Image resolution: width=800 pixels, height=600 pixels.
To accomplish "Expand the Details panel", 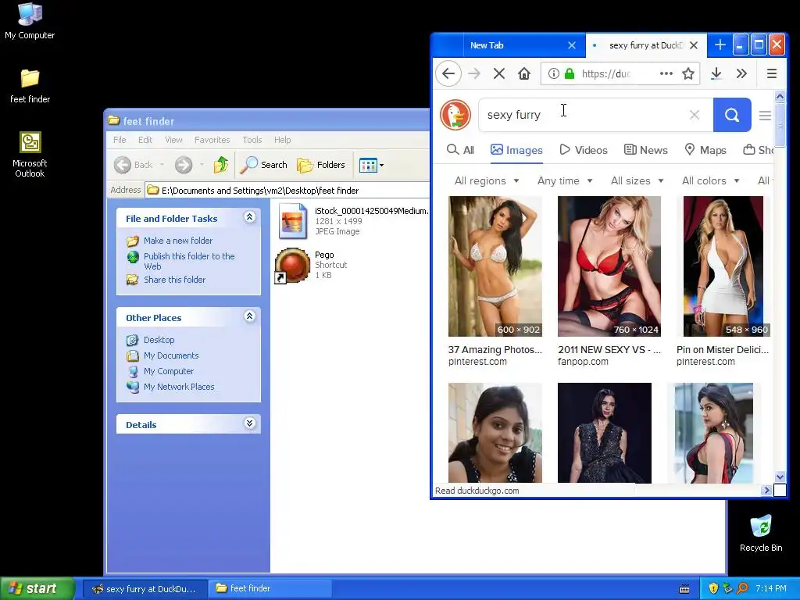I will coord(249,423).
